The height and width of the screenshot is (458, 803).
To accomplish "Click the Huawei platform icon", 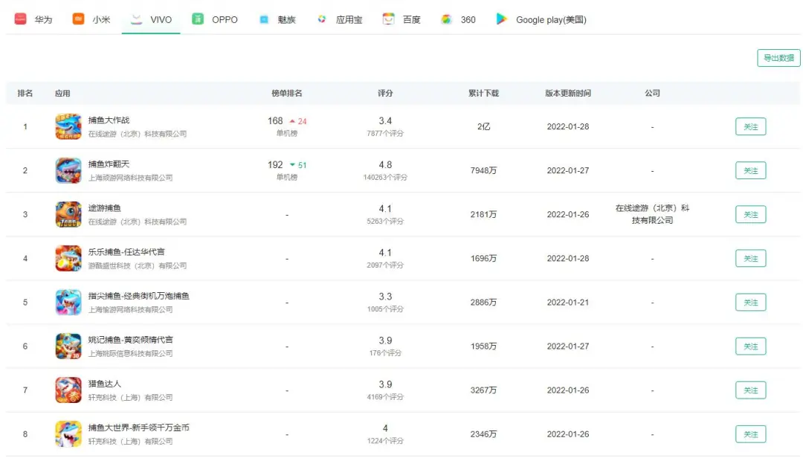I will [x=20, y=19].
